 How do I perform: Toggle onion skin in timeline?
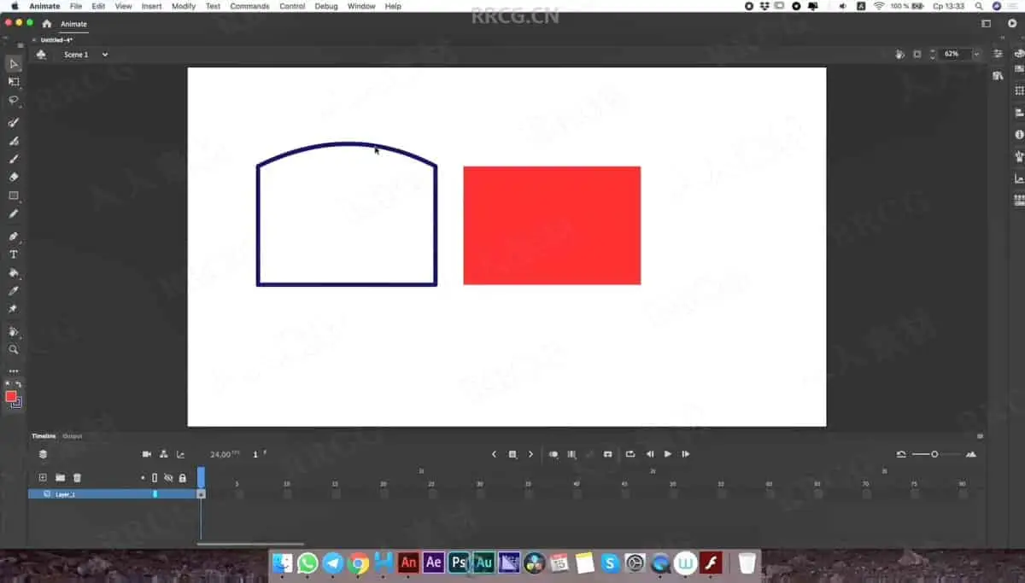coord(553,454)
